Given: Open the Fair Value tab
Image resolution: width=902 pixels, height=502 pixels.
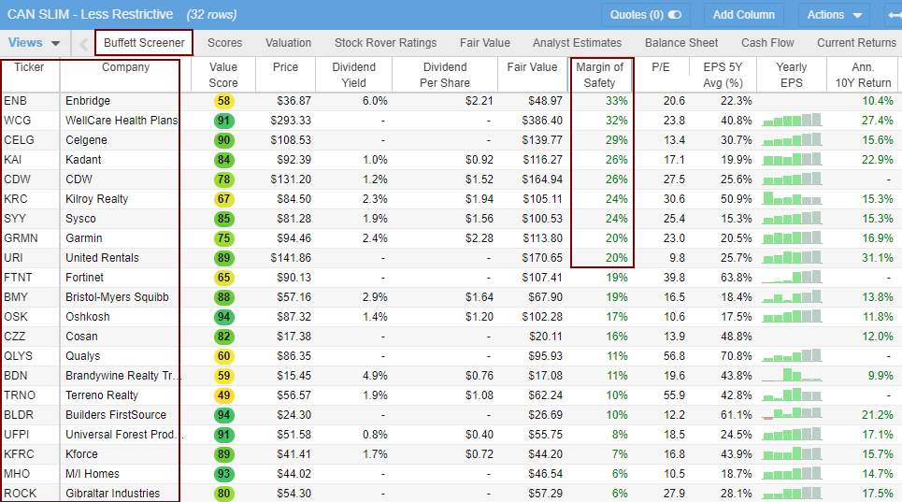Looking at the screenshot, I should (x=484, y=43).
